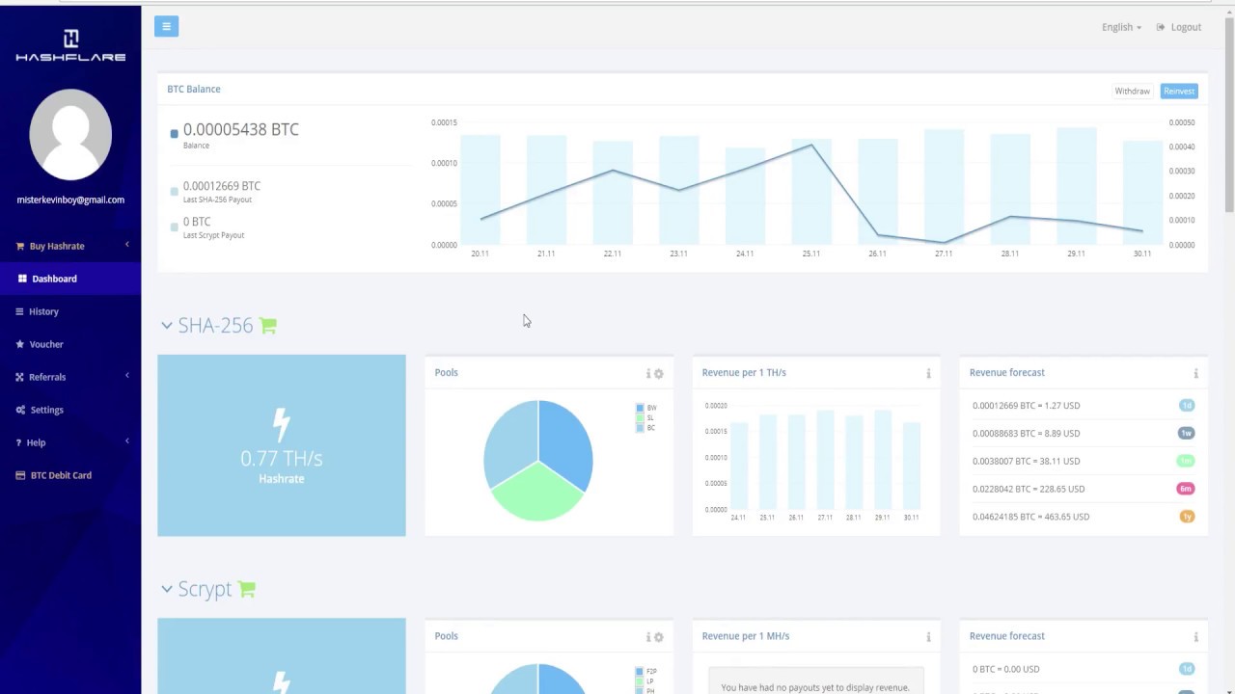
Task: Collapse the Scrypt section chevron
Action: pos(167,589)
